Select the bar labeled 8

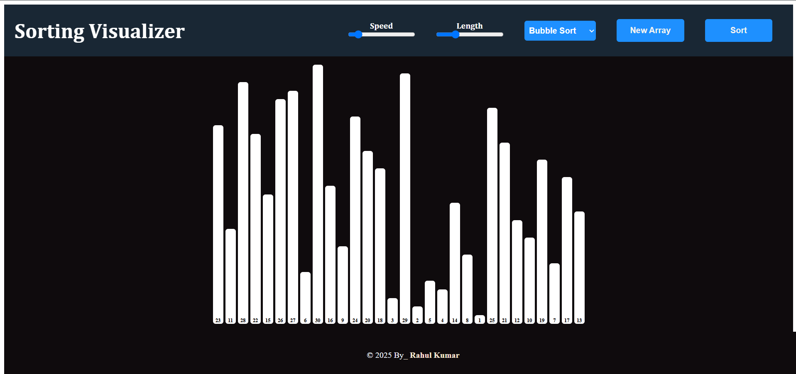pyautogui.click(x=467, y=289)
